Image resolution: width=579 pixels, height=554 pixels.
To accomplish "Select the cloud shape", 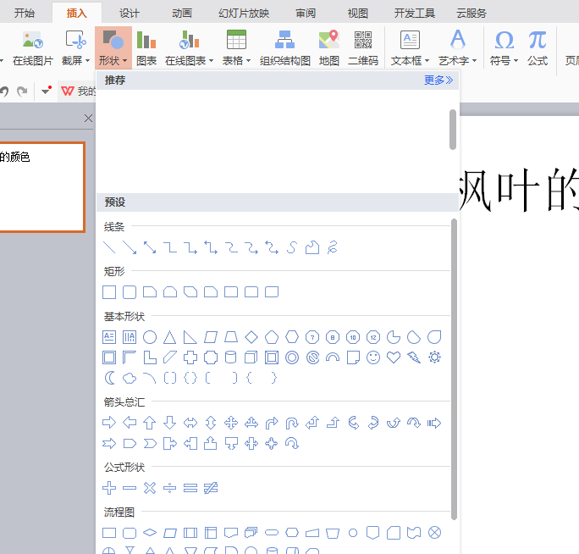I will 130,378.
